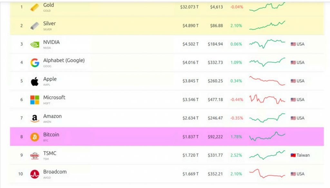Image resolution: width=330 pixels, height=188 pixels.
Task: Click the Amazon logo icon
Action: click(x=35, y=118)
